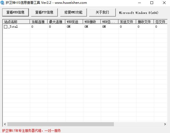Open the 关于我们 about button

102,12
